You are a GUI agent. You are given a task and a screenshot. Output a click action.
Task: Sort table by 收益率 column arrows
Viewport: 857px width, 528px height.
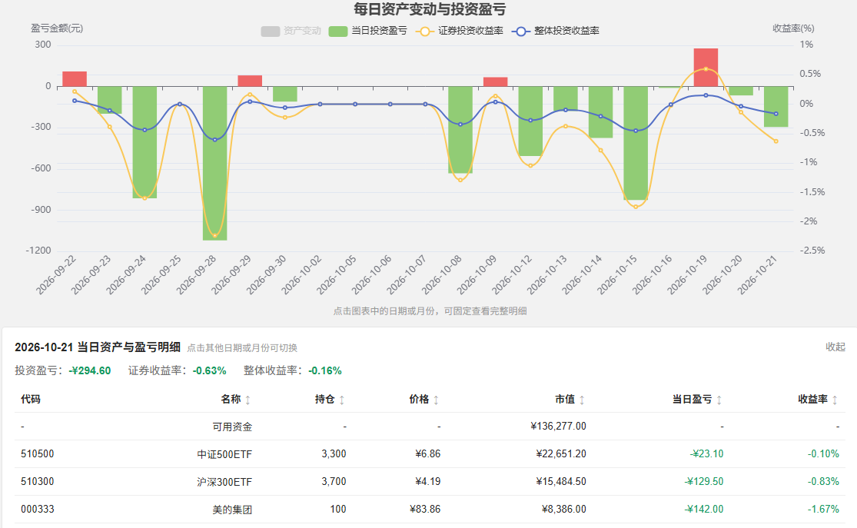[x=835, y=400]
